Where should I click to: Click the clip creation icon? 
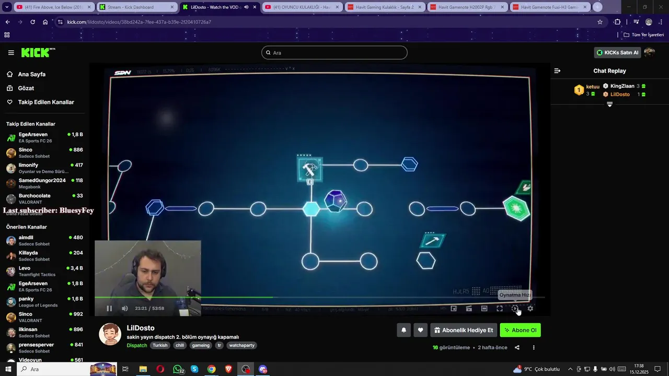[469, 309]
